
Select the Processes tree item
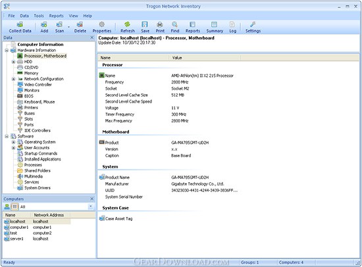coord(33,165)
